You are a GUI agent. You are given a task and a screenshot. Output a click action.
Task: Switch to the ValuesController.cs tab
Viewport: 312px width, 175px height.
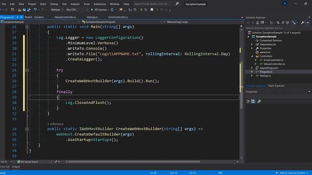[x=65, y=17]
